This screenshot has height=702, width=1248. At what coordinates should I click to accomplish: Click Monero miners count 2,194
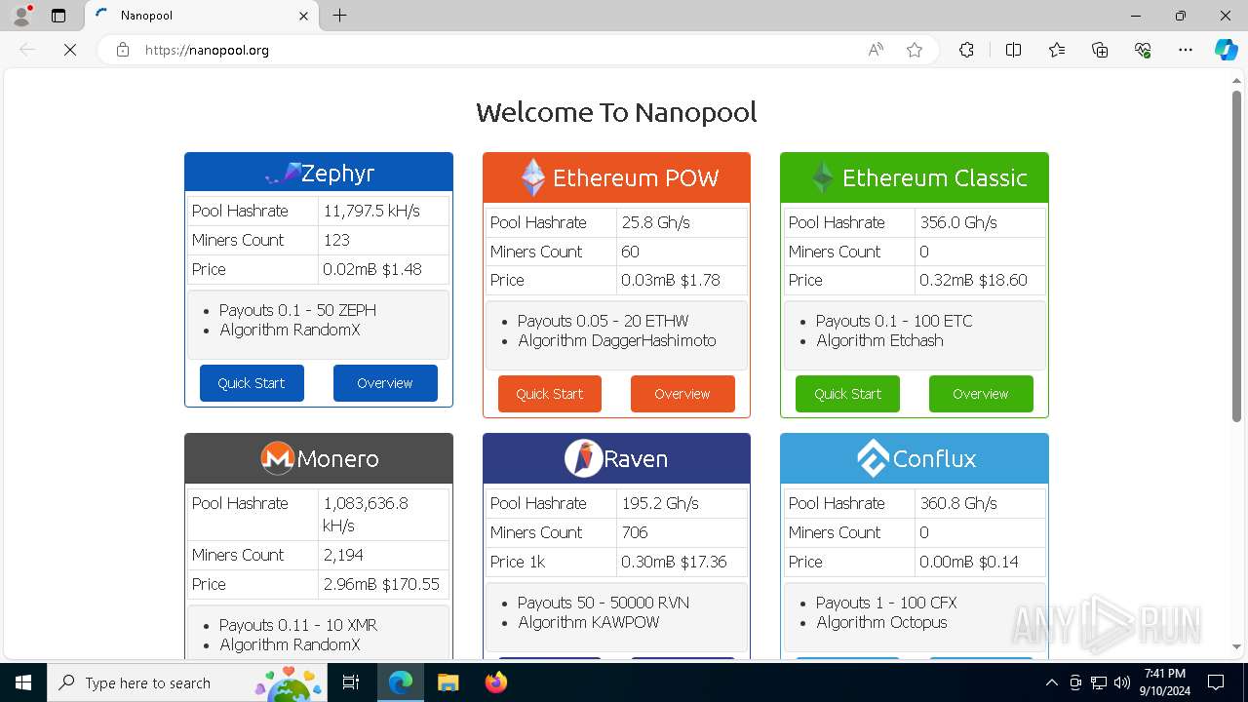pyautogui.click(x=343, y=555)
